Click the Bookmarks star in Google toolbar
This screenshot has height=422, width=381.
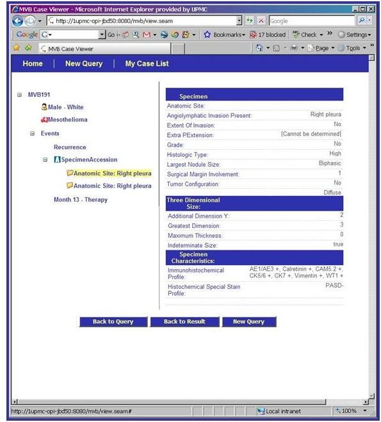(x=207, y=35)
